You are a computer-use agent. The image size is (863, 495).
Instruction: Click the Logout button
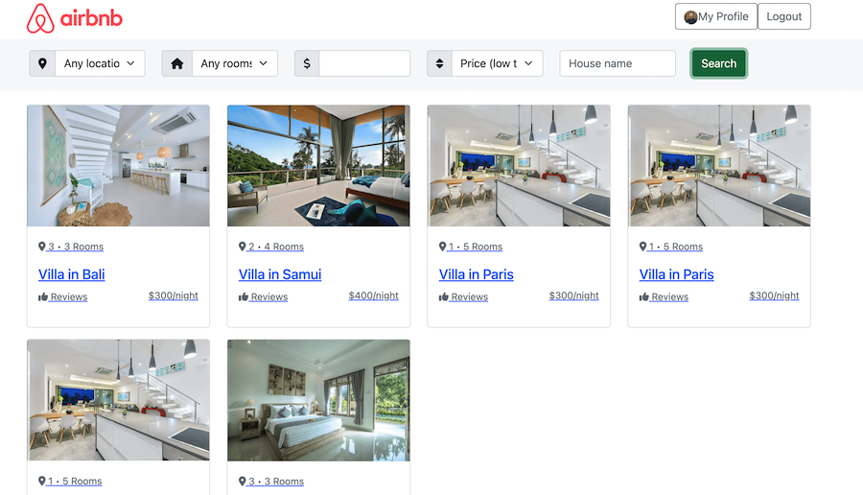pyautogui.click(x=783, y=16)
